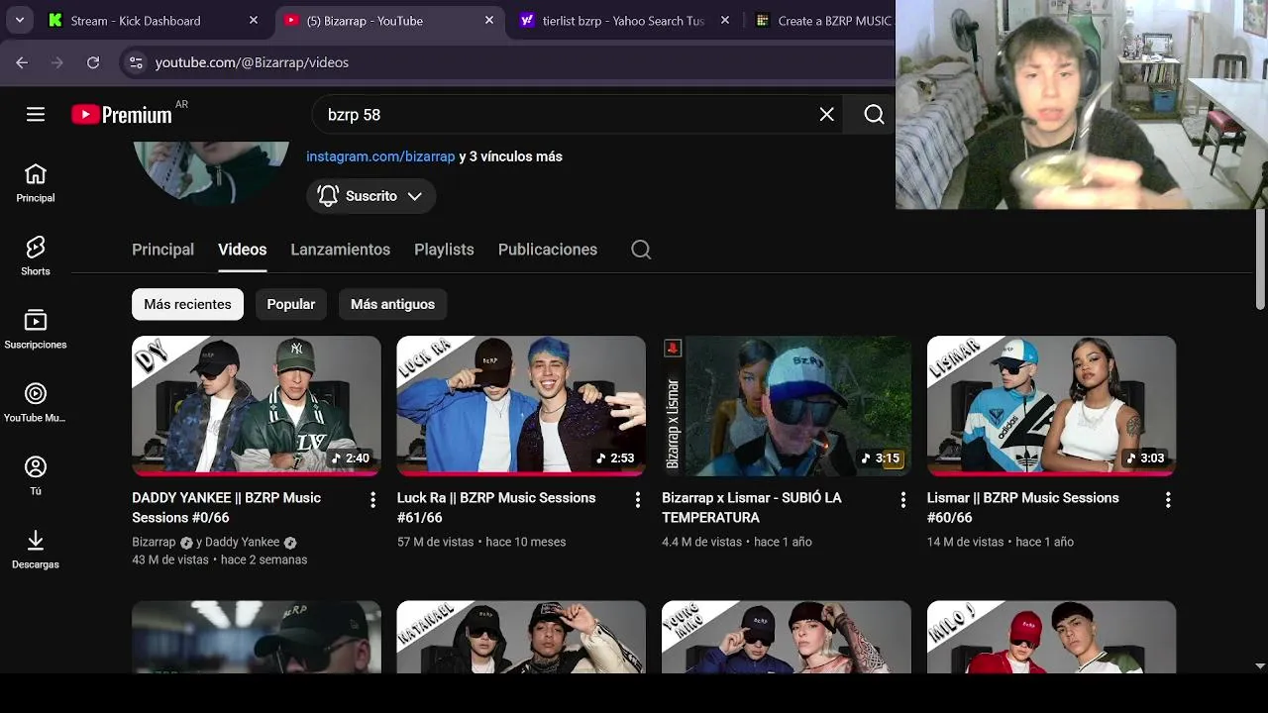This screenshot has width=1268, height=713.
Task: Open the Playlists channel tab
Action: [x=444, y=250]
